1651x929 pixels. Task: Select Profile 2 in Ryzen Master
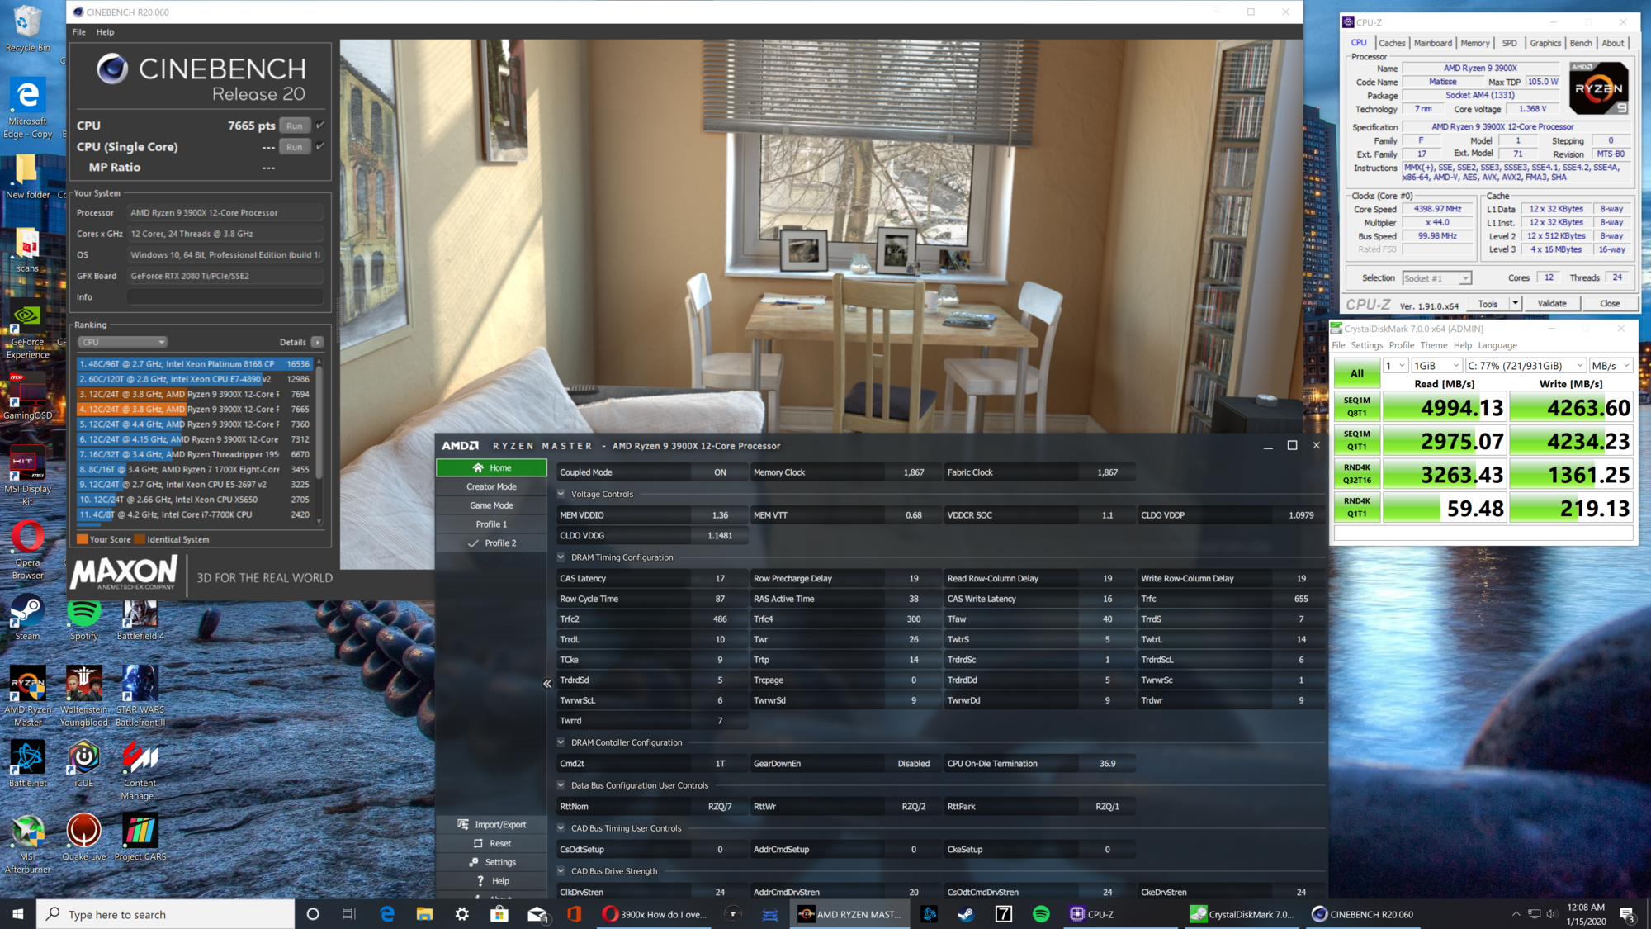[492, 543]
